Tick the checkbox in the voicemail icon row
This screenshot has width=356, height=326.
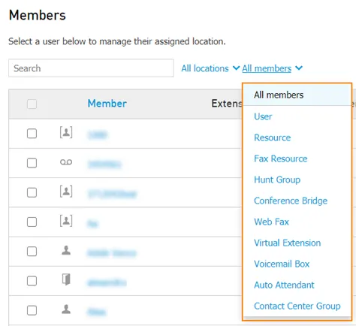click(32, 163)
